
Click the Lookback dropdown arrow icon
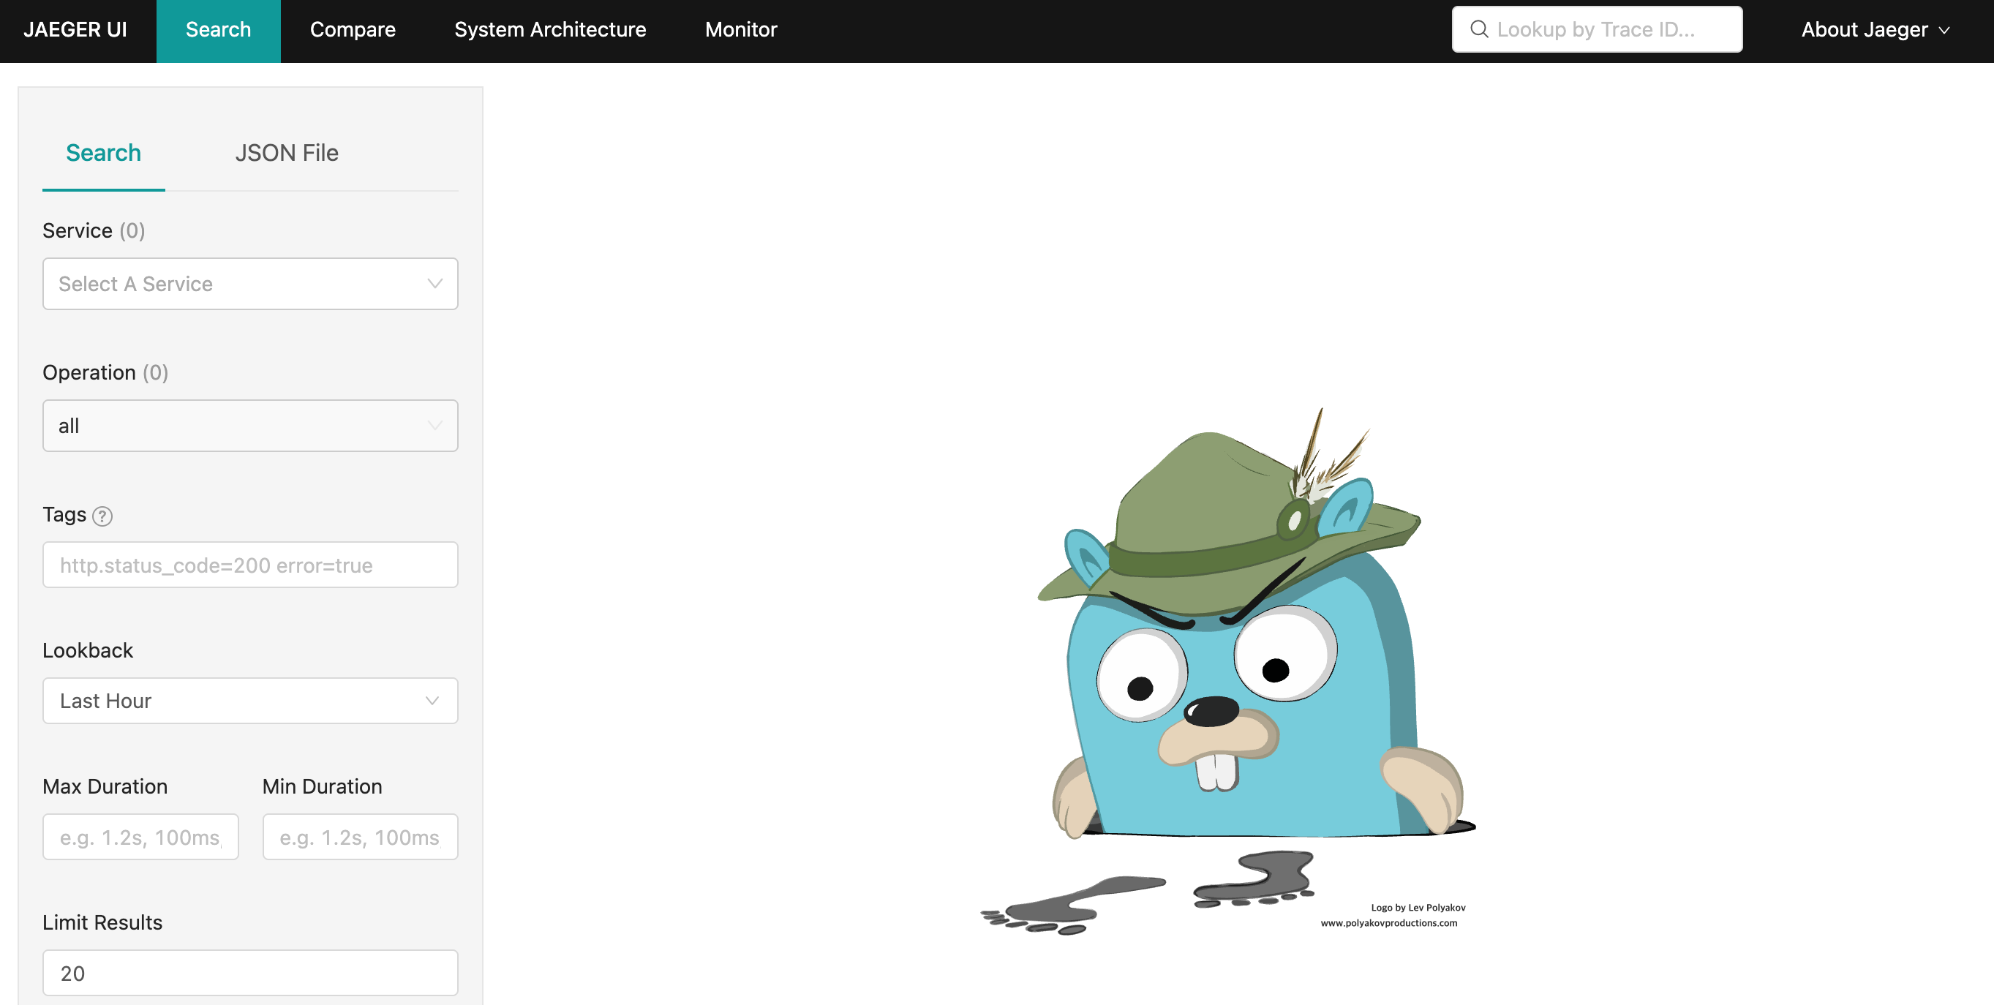[x=432, y=701]
